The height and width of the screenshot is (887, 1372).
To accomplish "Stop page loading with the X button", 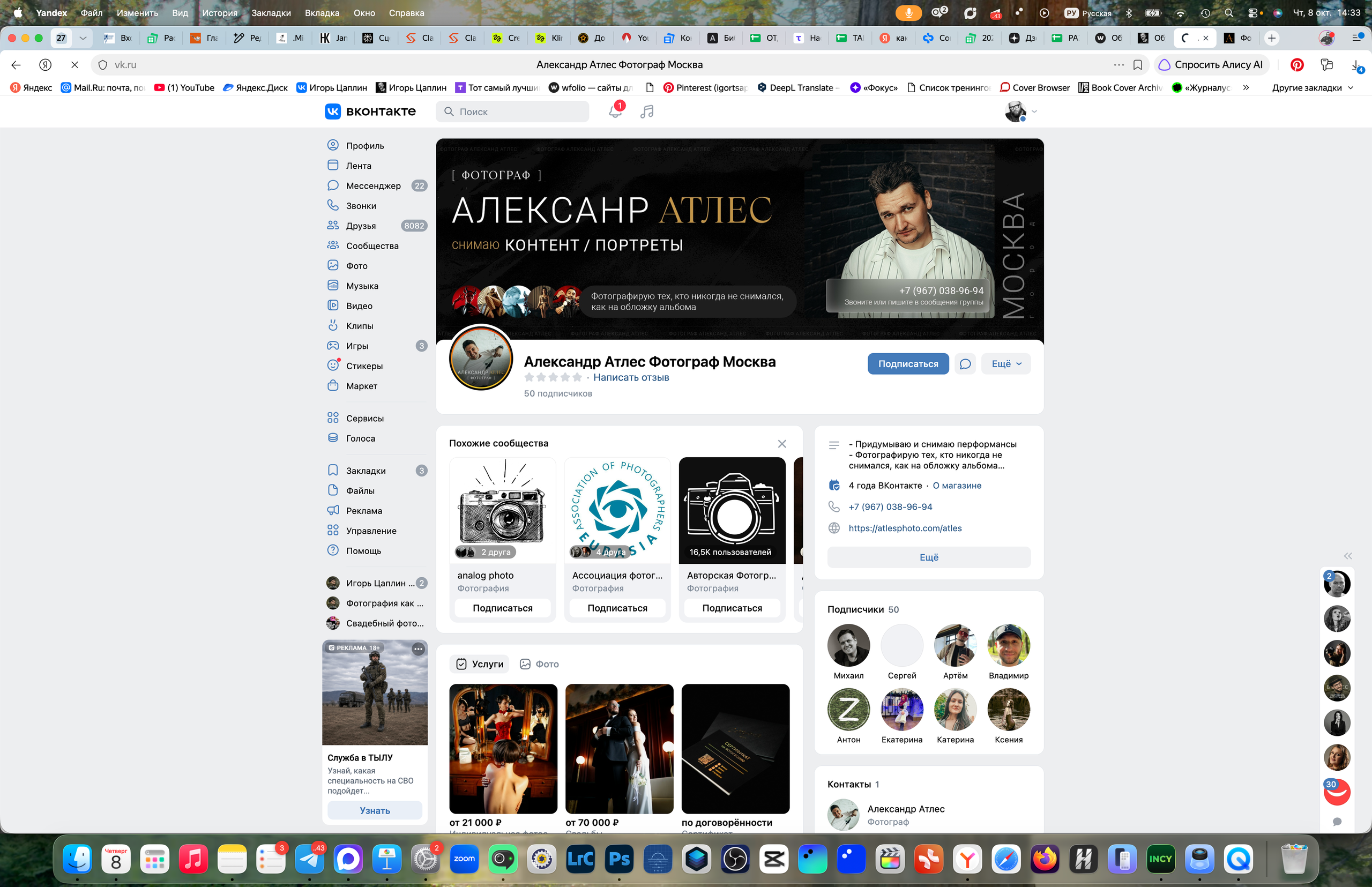I will point(74,64).
